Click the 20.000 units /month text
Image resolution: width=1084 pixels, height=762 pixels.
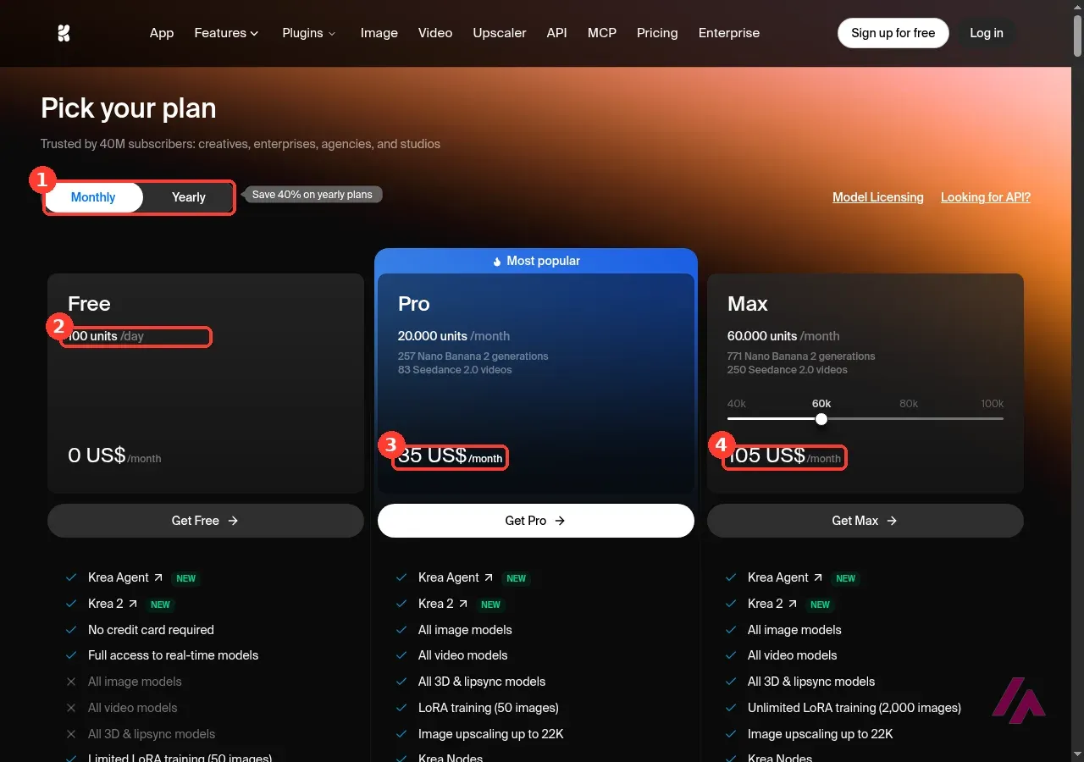(x=454, y=336)
